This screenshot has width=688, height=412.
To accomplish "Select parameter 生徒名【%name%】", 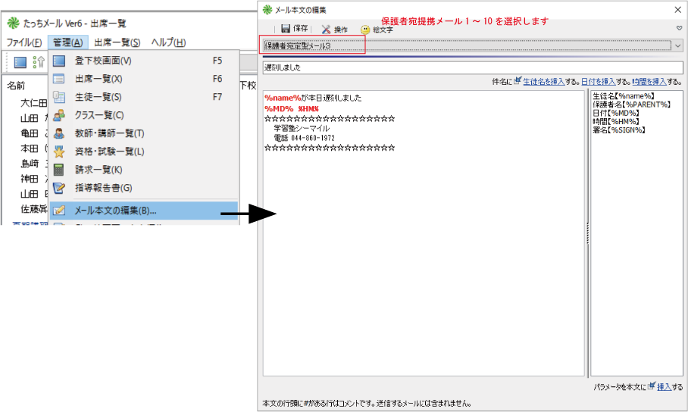I will click(x=623, y=95).
